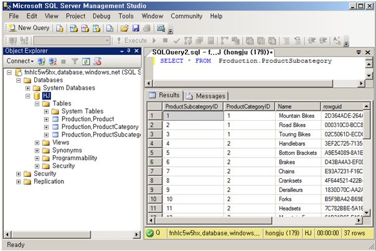
Task: Click the Connect icon in the SQL editor toolbar
Action: 13,40
